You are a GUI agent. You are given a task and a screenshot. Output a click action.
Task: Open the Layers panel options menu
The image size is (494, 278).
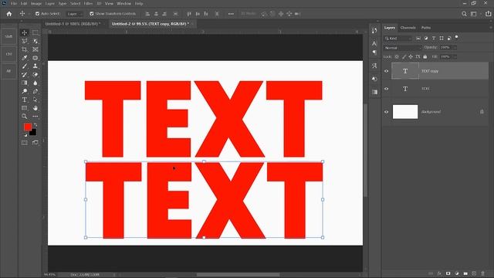point(491,28)
